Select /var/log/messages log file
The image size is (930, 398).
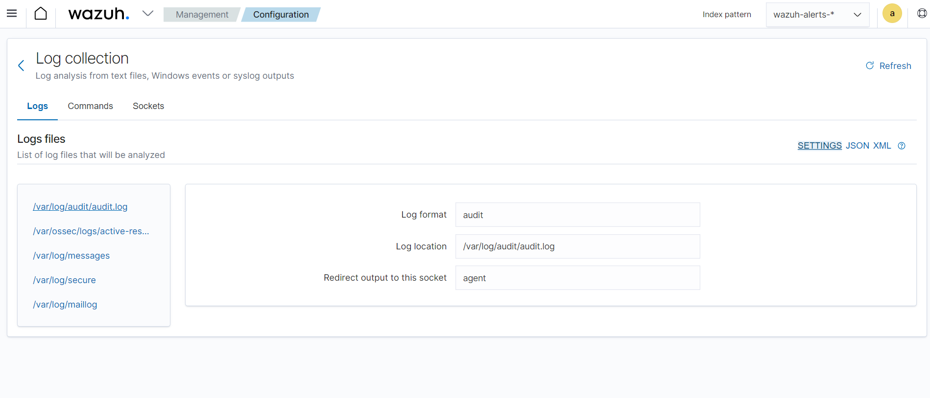pyautogui.click(x=72, y=256)
